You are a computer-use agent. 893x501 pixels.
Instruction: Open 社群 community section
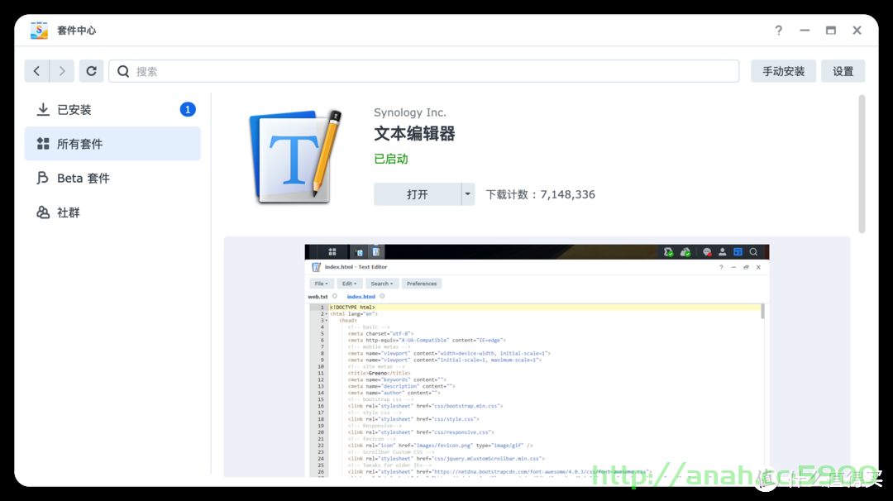(x=112, y=212)
